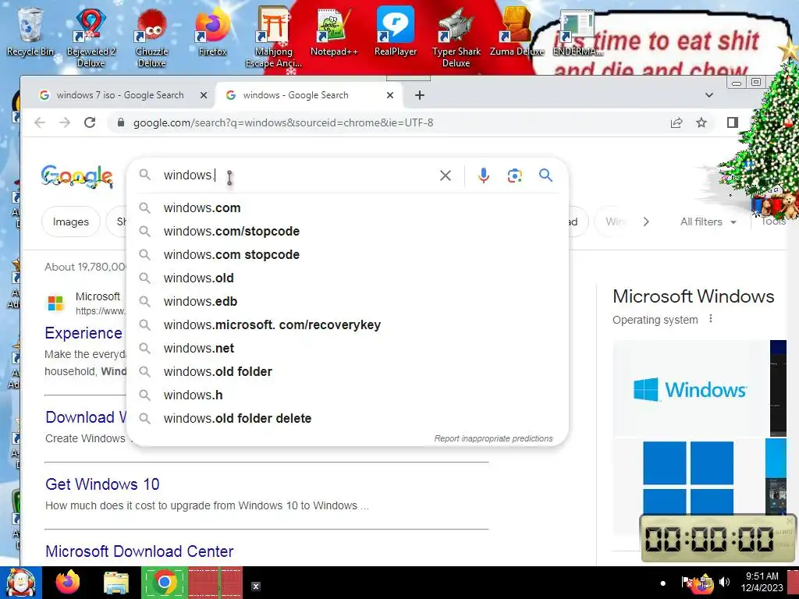Open Chrome side panel icon
The image size is (799, 599).
732,122
